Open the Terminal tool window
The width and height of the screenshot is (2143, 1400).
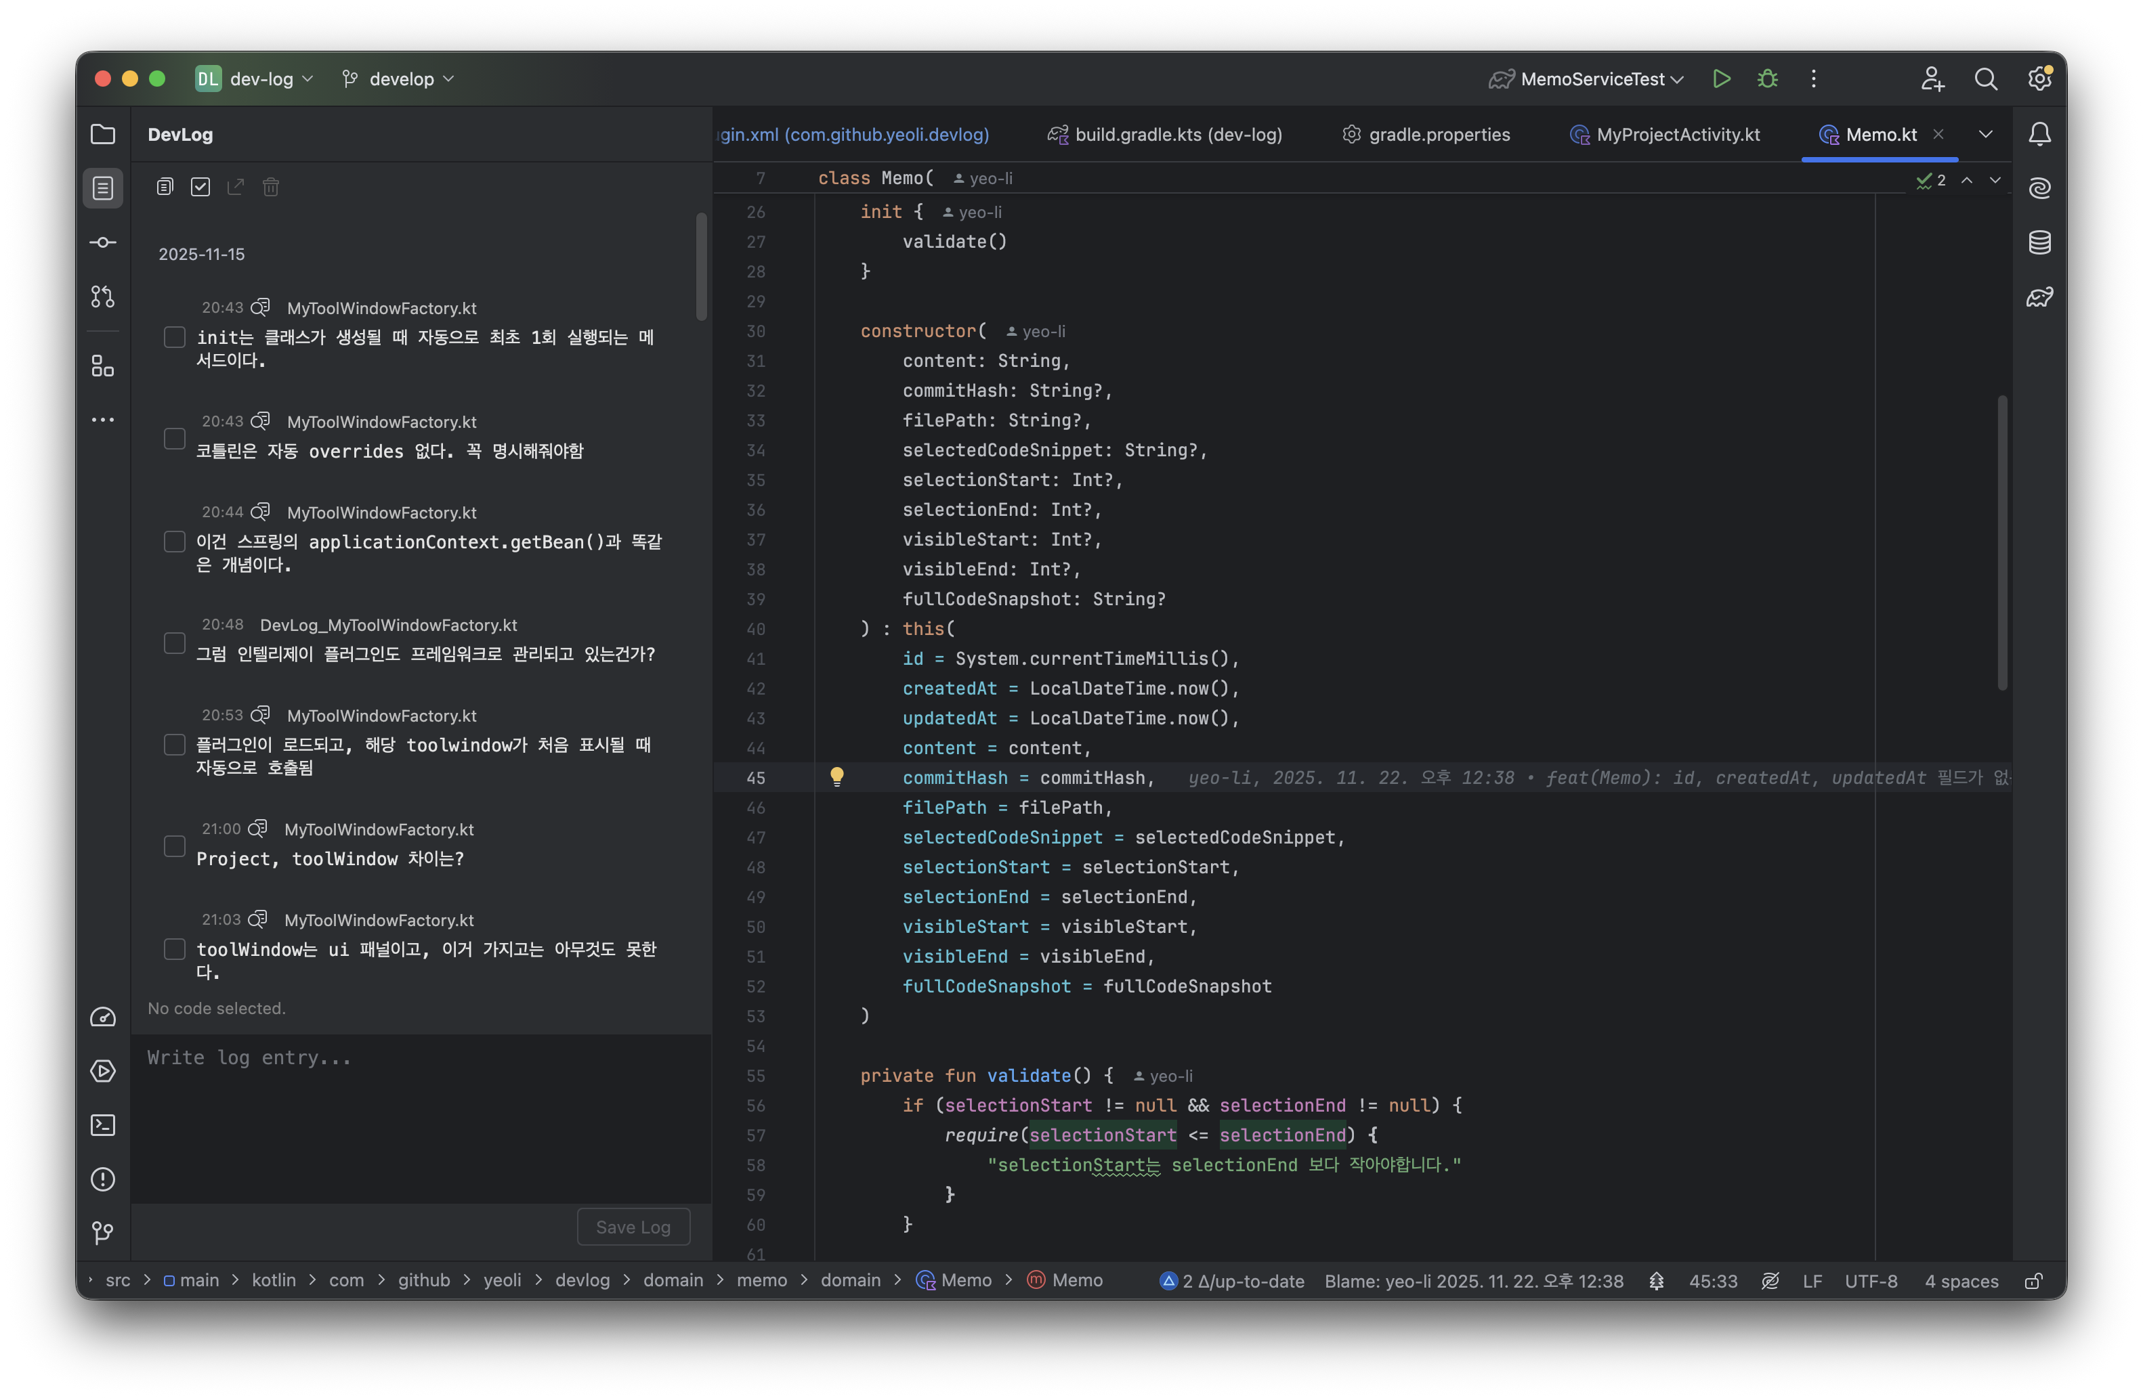(x=103, y=1124)
